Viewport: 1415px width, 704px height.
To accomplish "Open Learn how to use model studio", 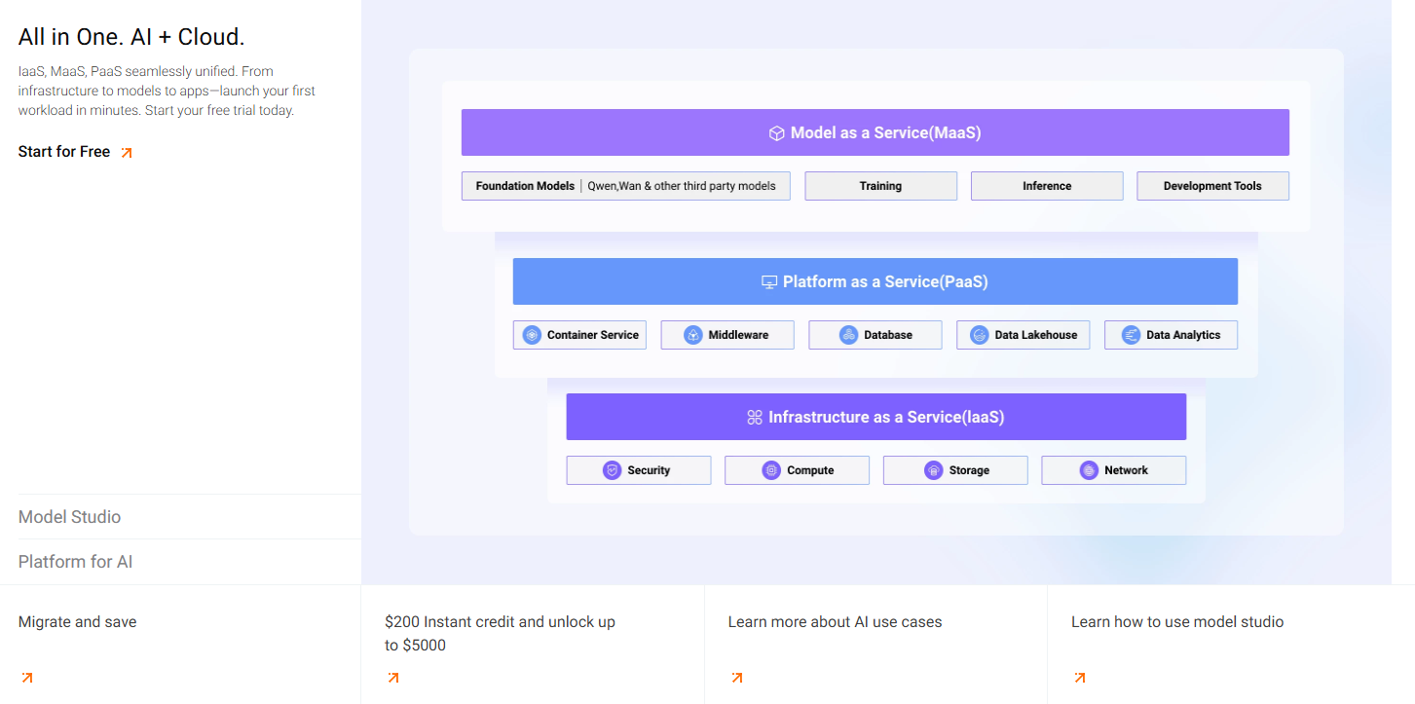I will [1177, 622].
